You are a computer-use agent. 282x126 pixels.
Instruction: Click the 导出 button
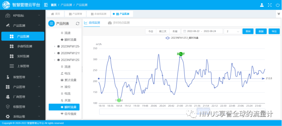click(x=274, y=31)
